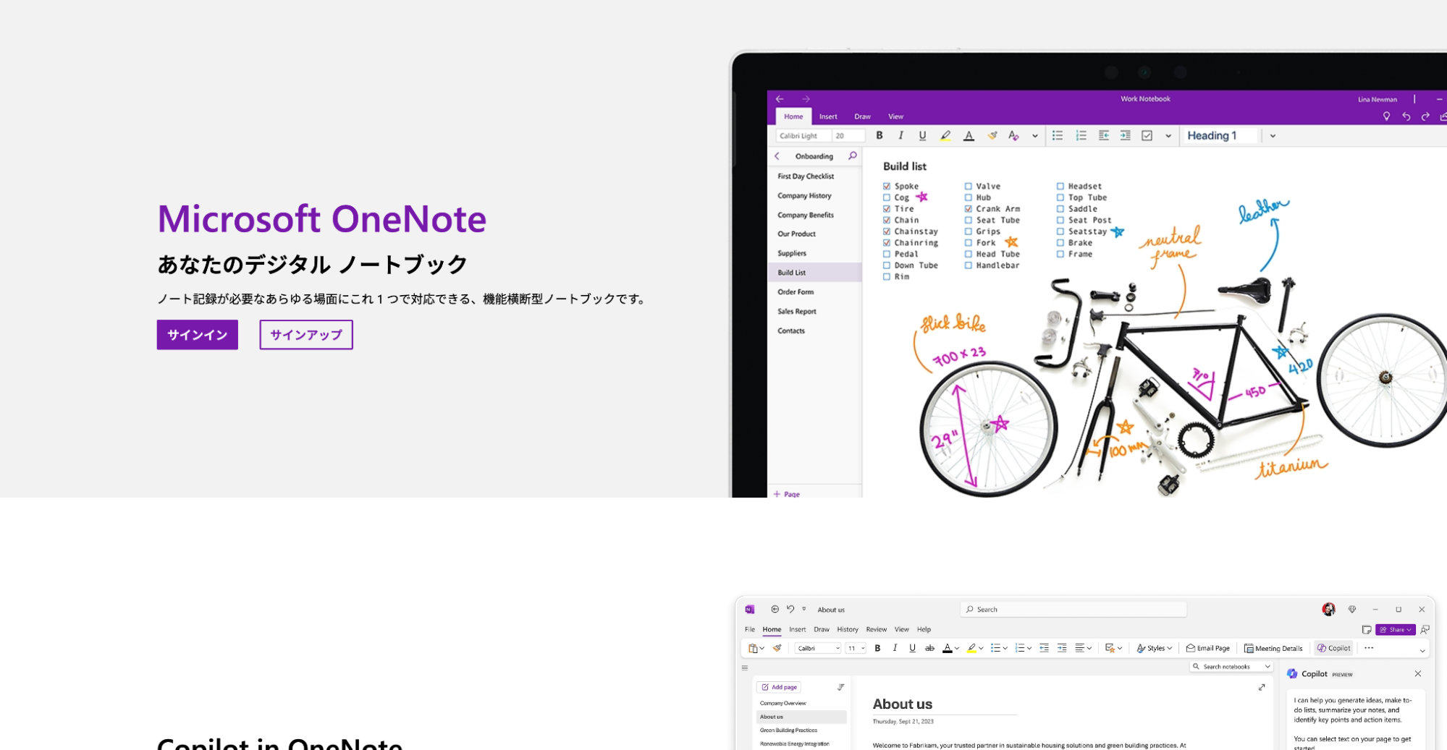Open the Search notebooks scope dropdown
The height and width of the screenshot is (750, 1447).
(1267, 667)
